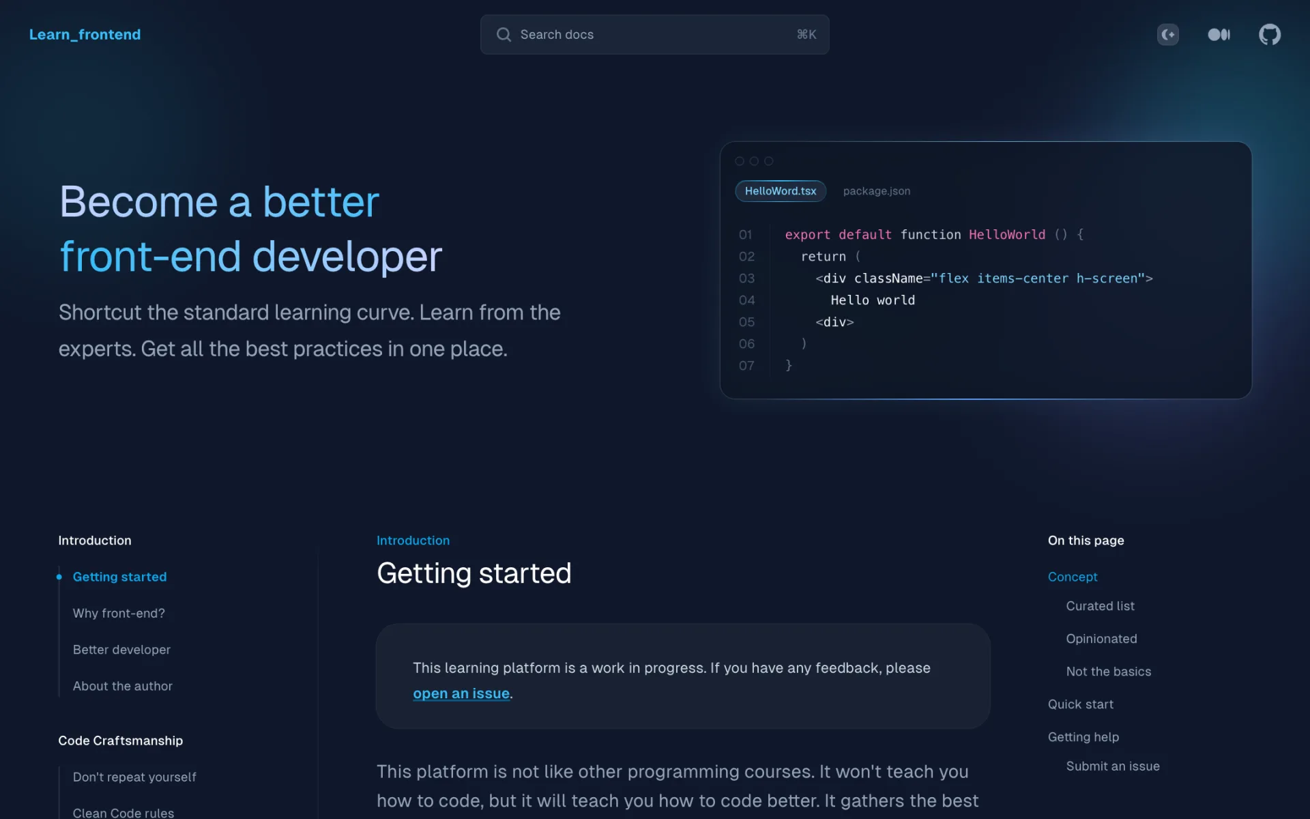Viewport: 1310px width, 819px height.
Task: Focus the Search docs field
Action: tap(655, 35)
